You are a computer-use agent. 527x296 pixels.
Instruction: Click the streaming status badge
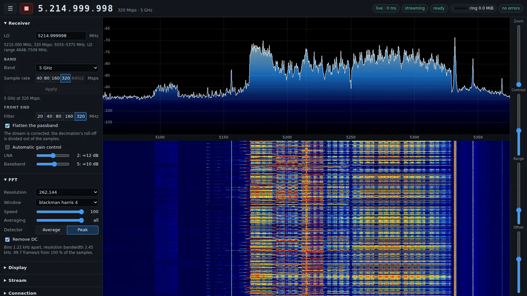[415, 8]
